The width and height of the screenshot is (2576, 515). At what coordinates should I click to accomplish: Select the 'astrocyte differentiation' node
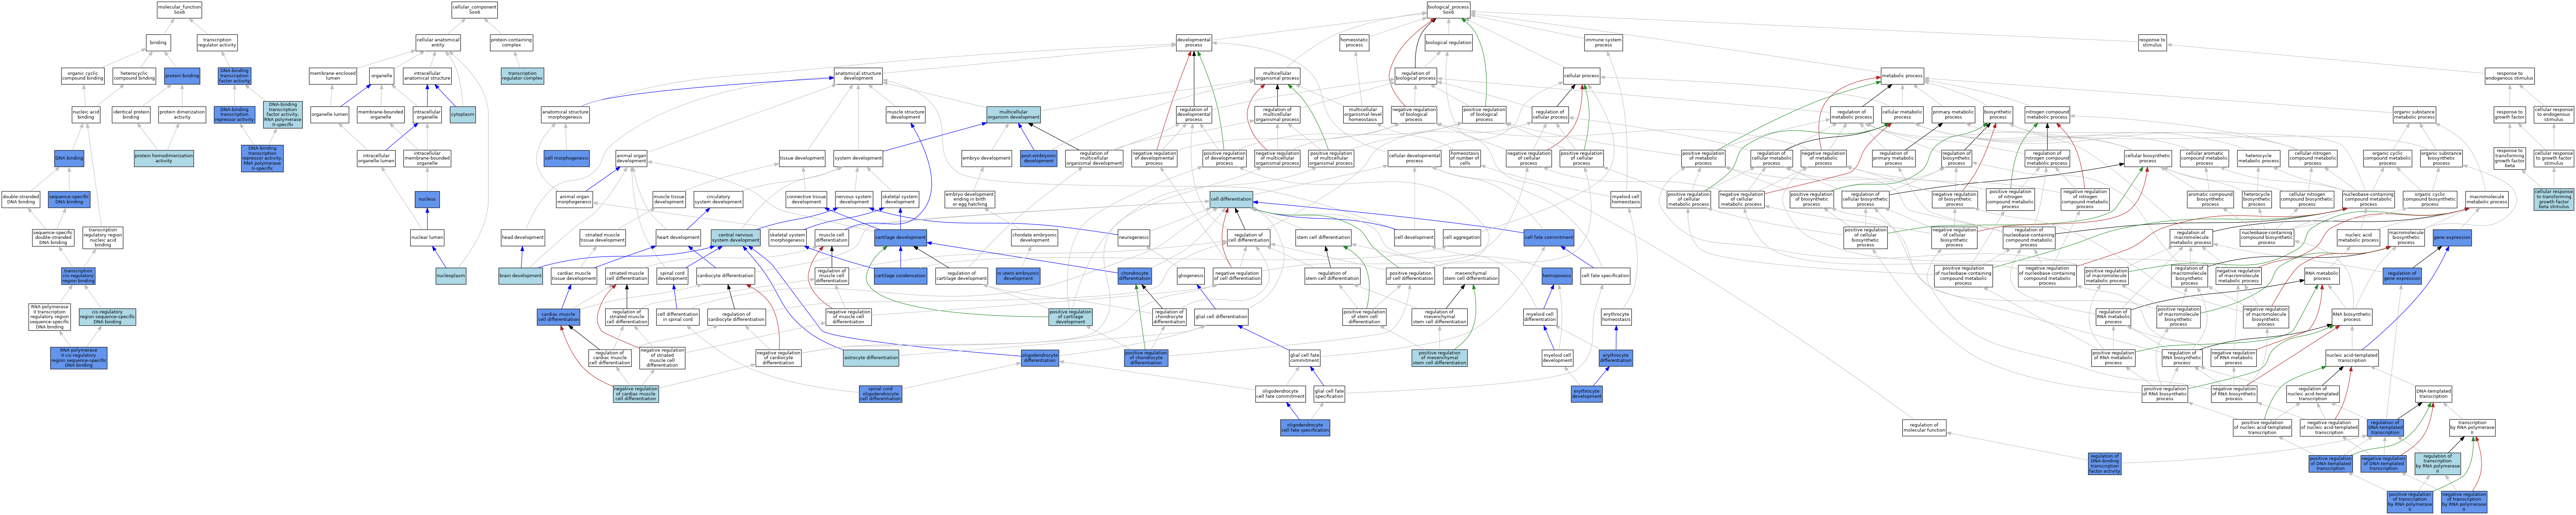(x=871, y=358)
